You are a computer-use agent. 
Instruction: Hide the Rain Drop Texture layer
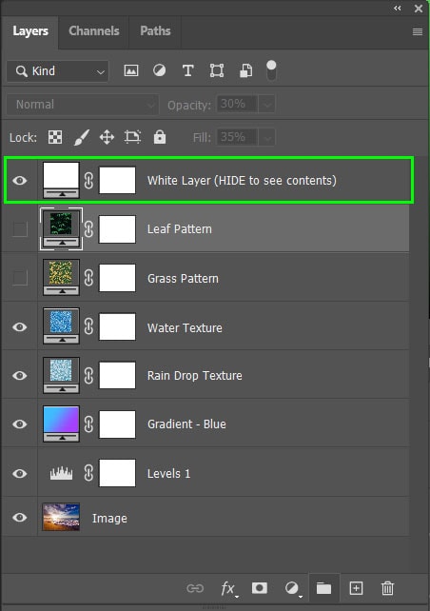(x=19, y=375)
